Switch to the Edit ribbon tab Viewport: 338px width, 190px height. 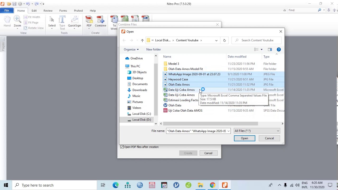pyautogui.click(x=34, y=11)
